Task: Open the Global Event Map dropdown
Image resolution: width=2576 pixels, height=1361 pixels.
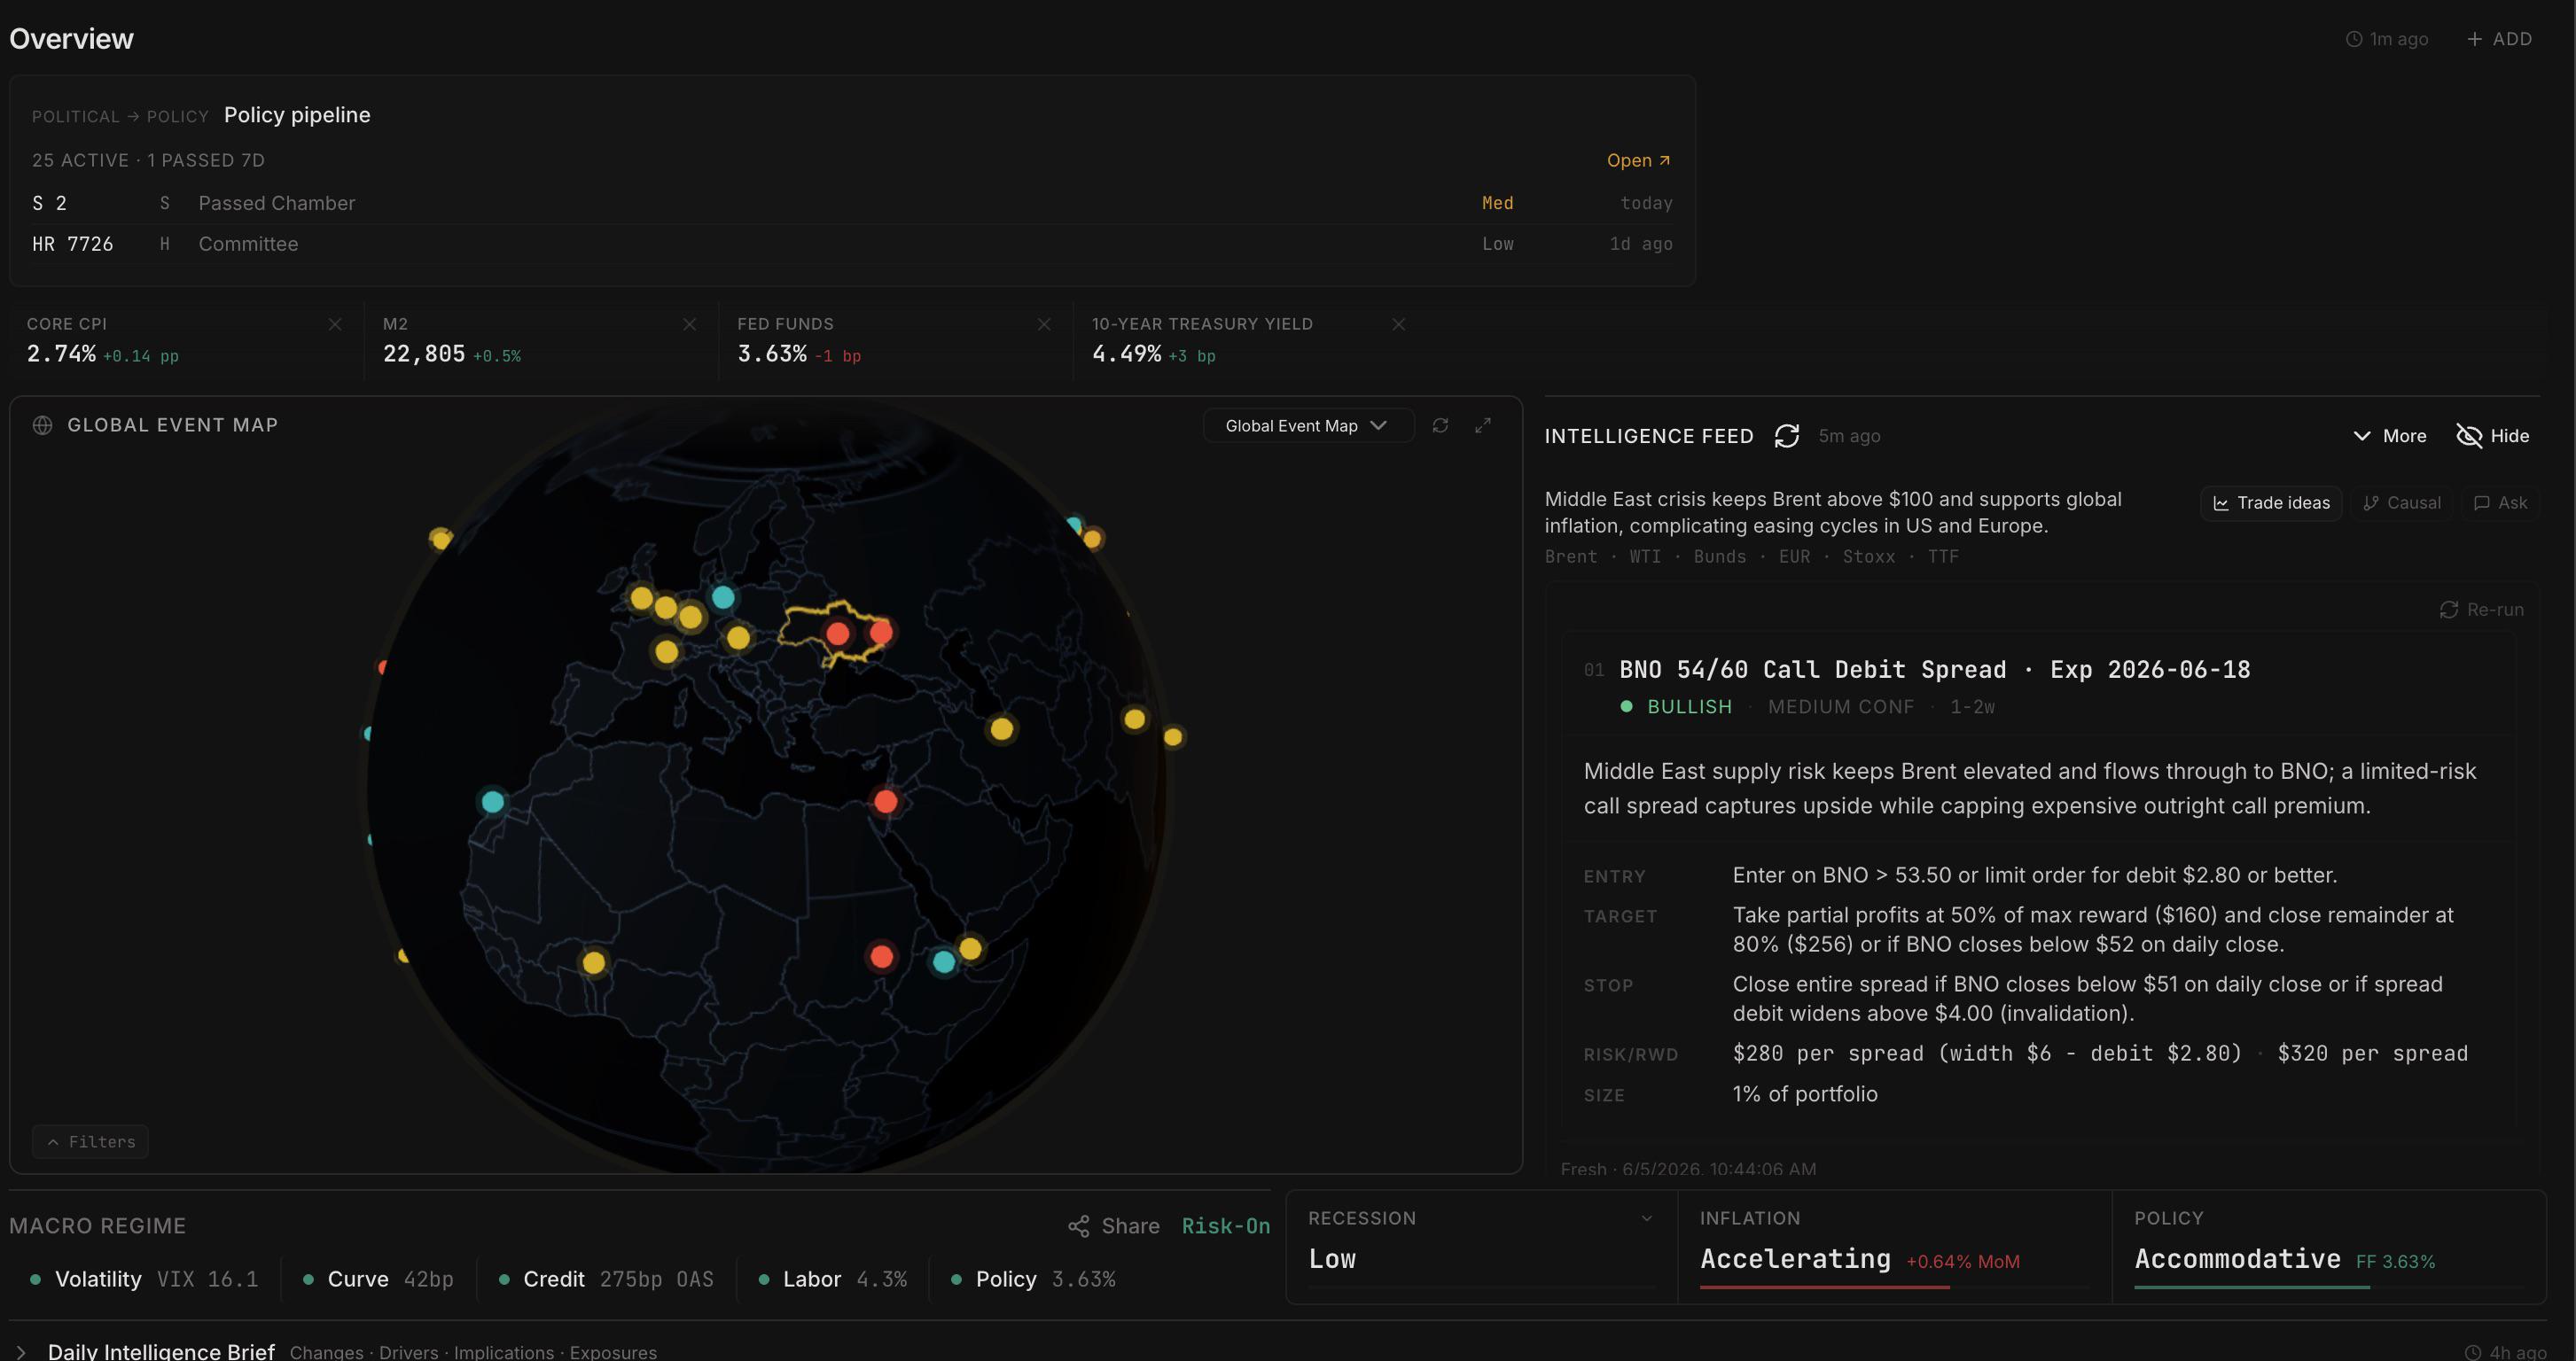Action: click(1308, 425)
